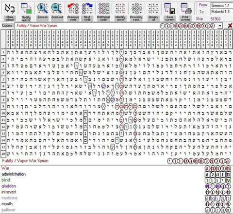This screenshot has width=233, height=214.
Task: Click the Skip value 51903
Action: coord(216,19)
